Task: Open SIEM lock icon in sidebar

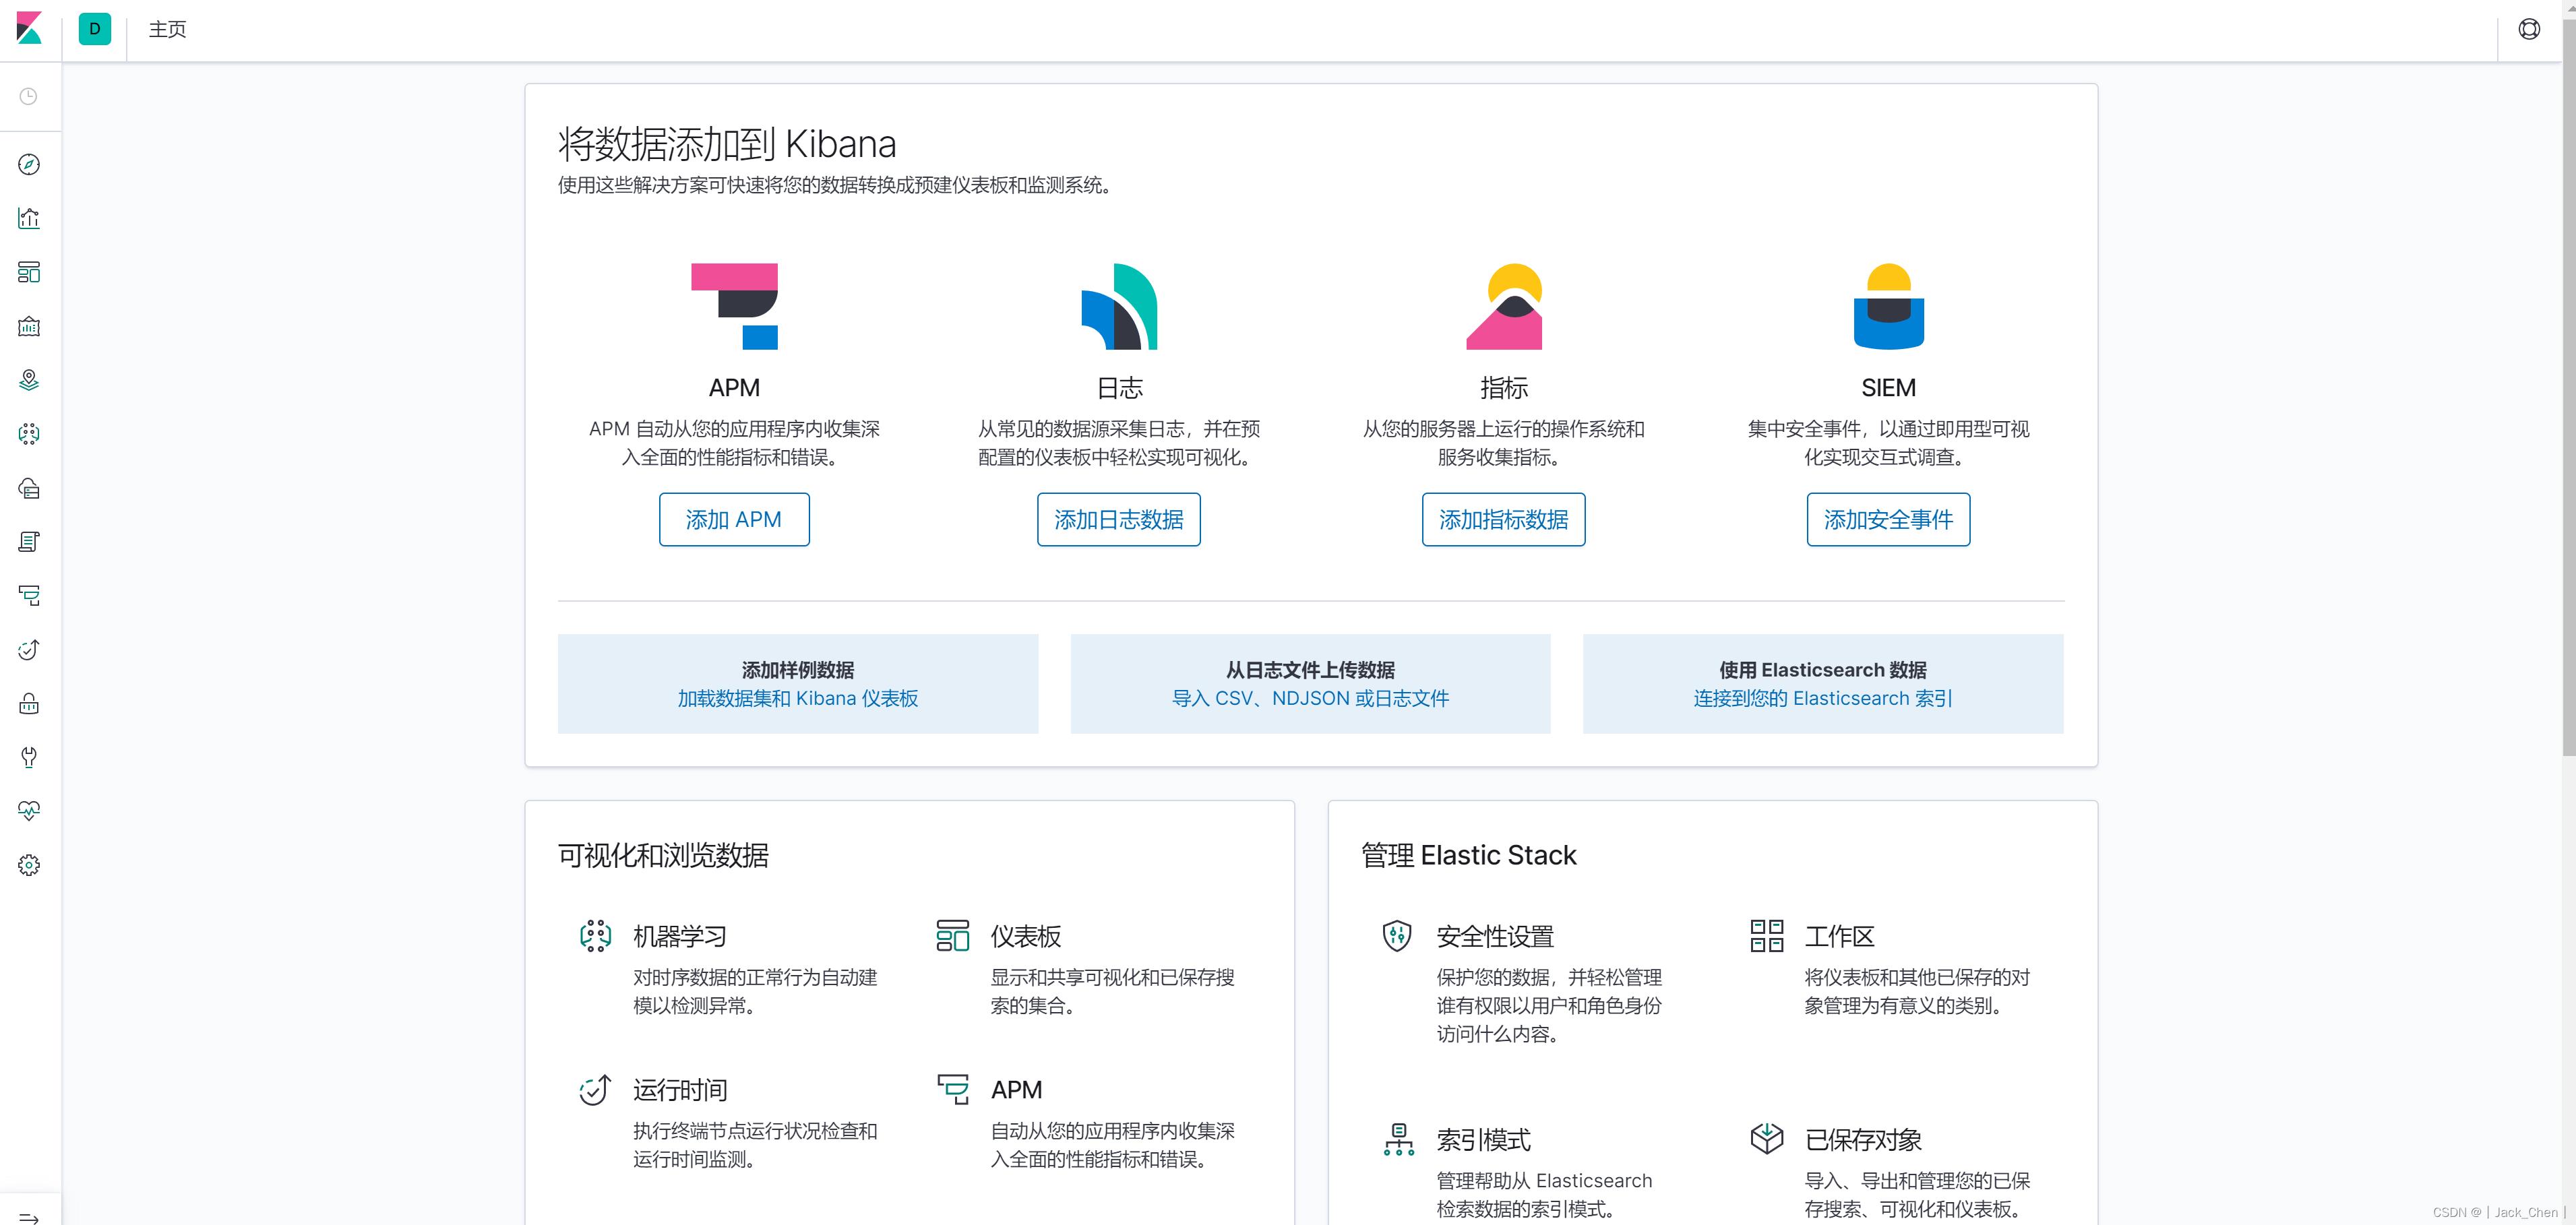Action: point(29,704)
